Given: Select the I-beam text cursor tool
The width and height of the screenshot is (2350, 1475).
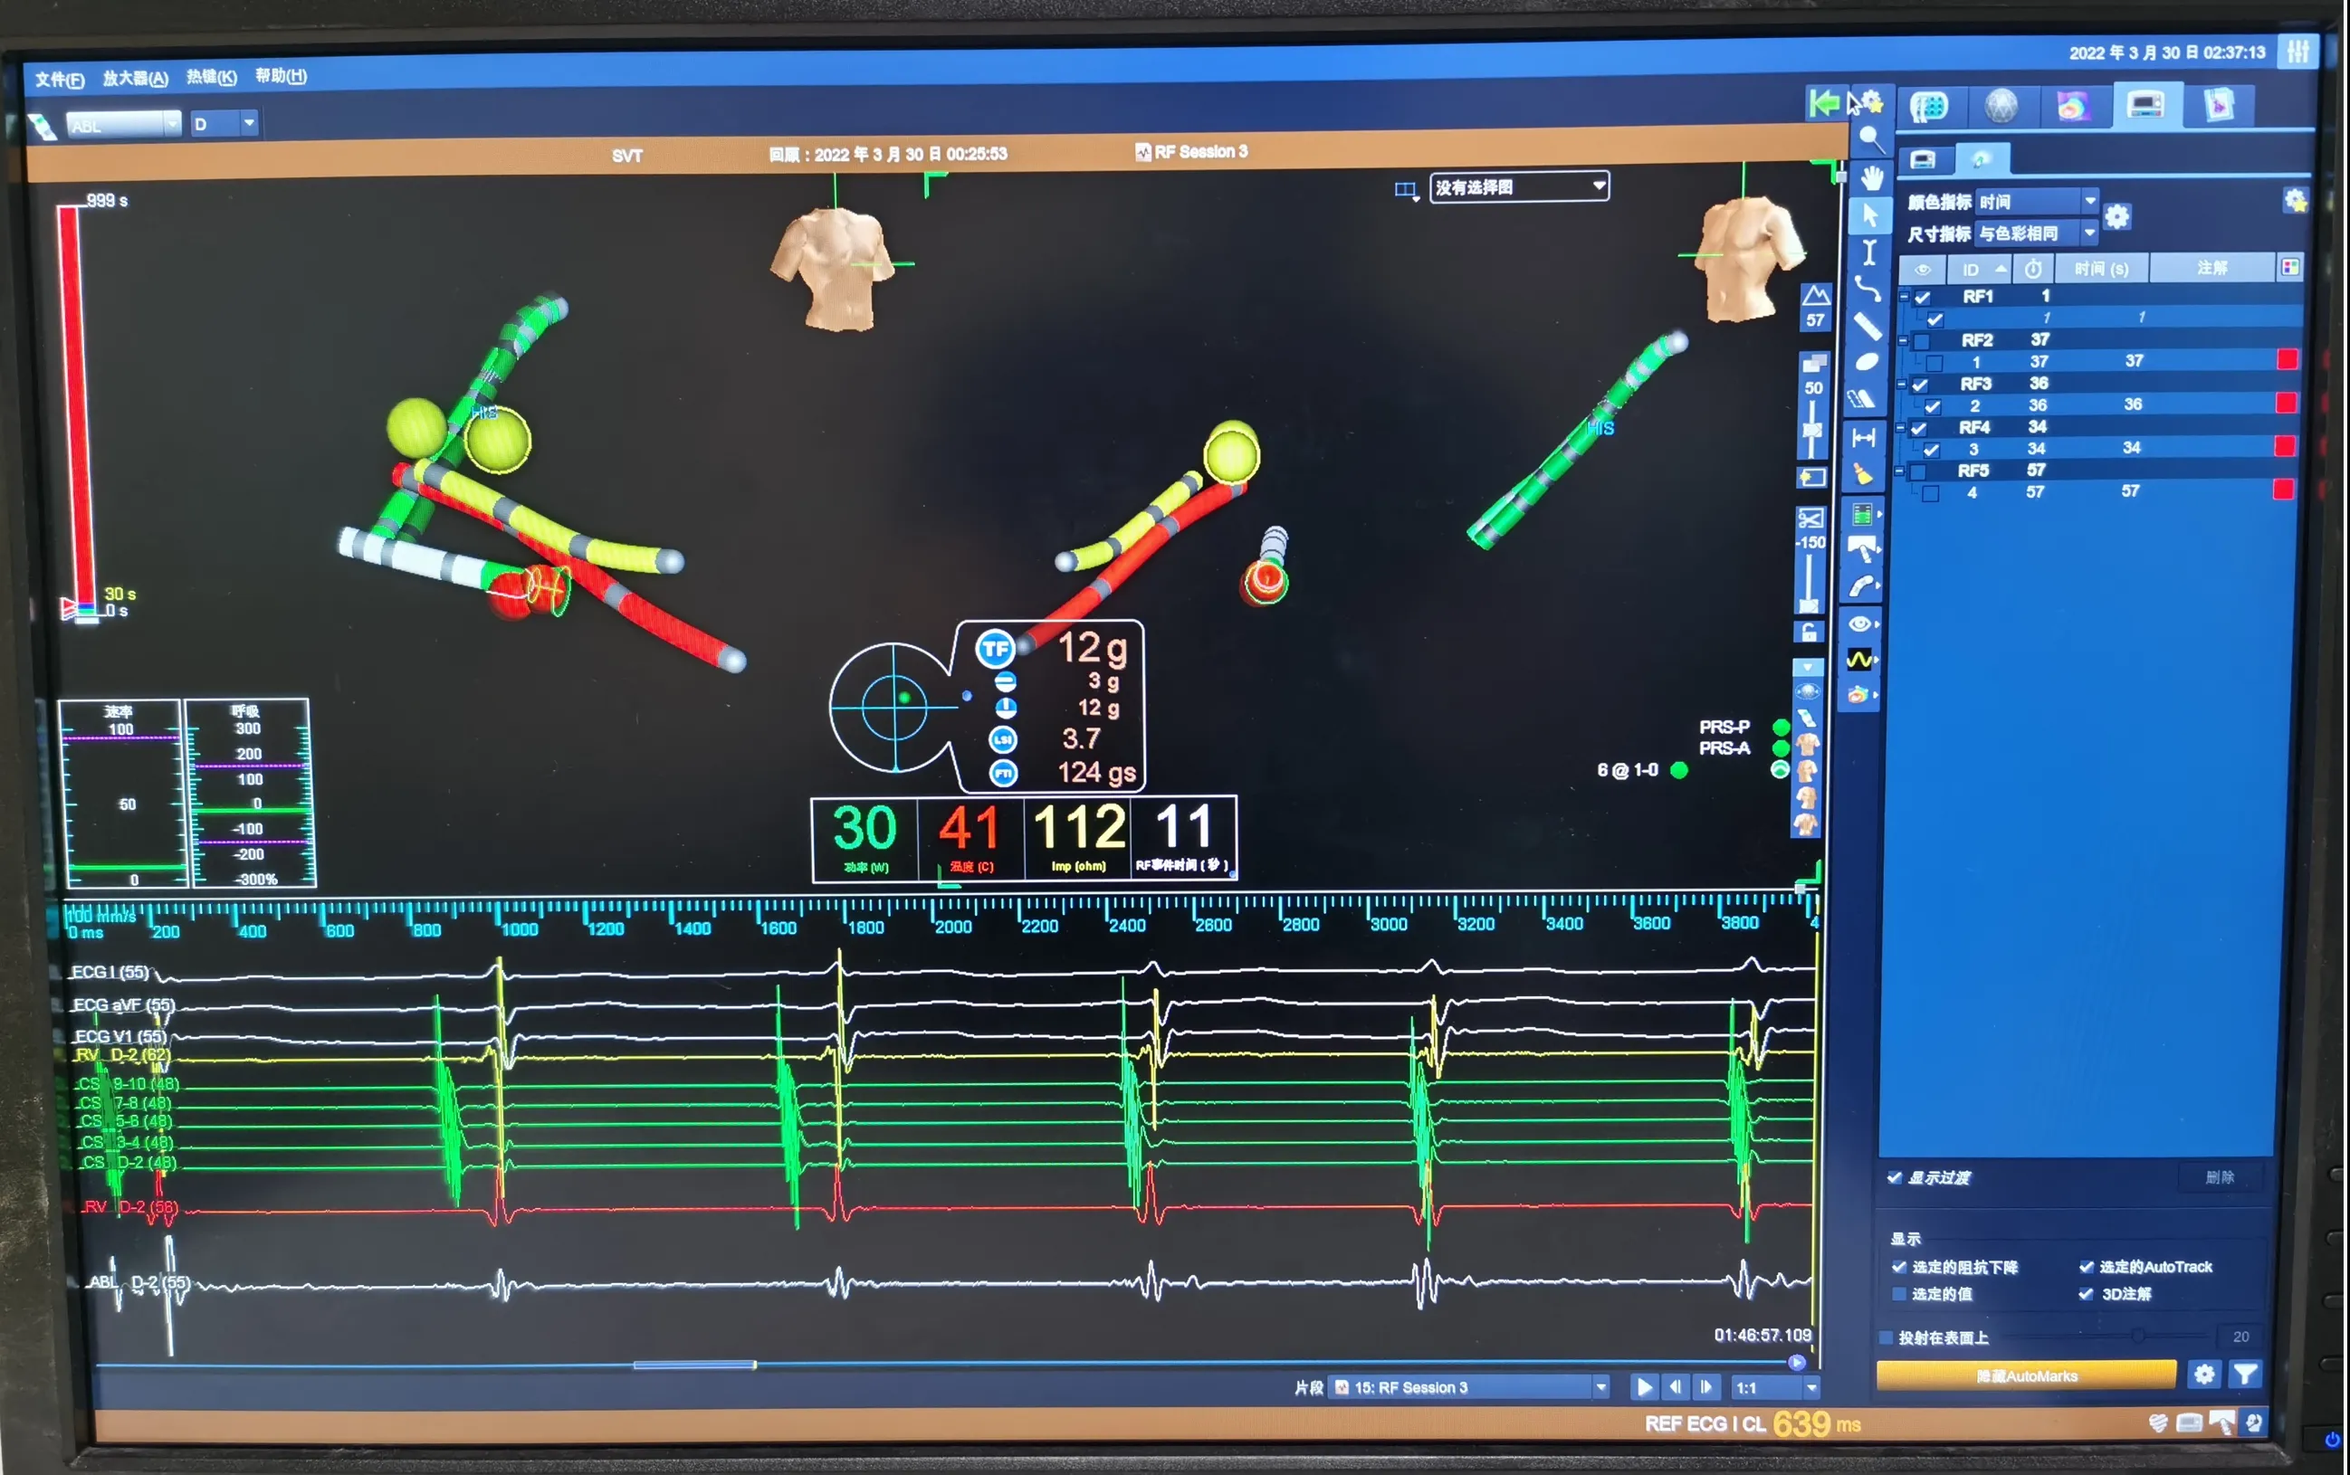Looking at the screenshot, I should tap(1869, 252).
